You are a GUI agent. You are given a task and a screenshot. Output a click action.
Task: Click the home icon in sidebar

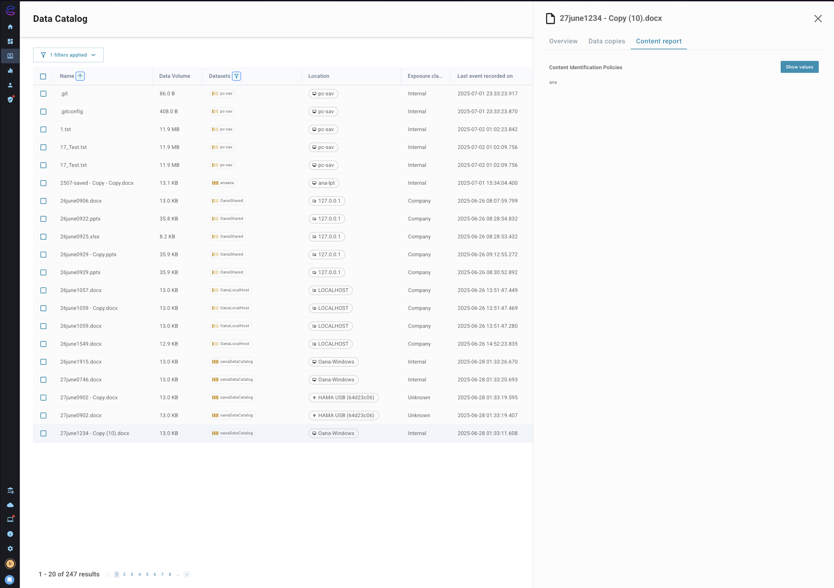(x=10, y=27)
